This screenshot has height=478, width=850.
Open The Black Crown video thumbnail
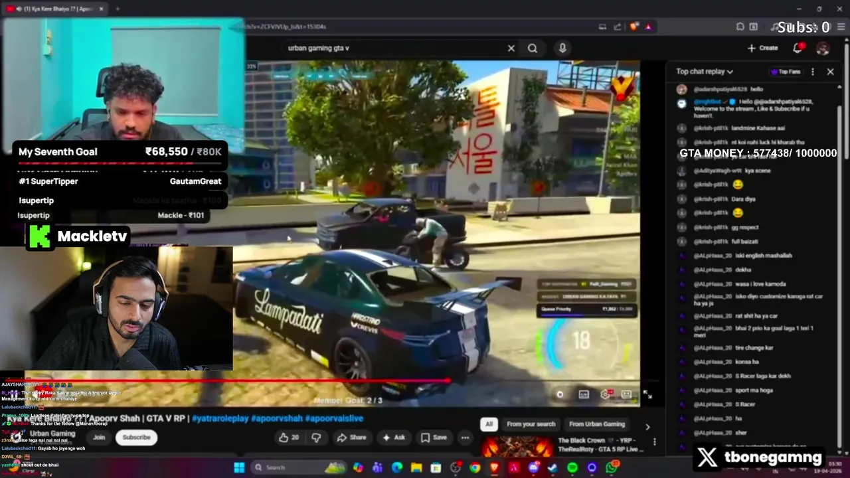point(517,447)
